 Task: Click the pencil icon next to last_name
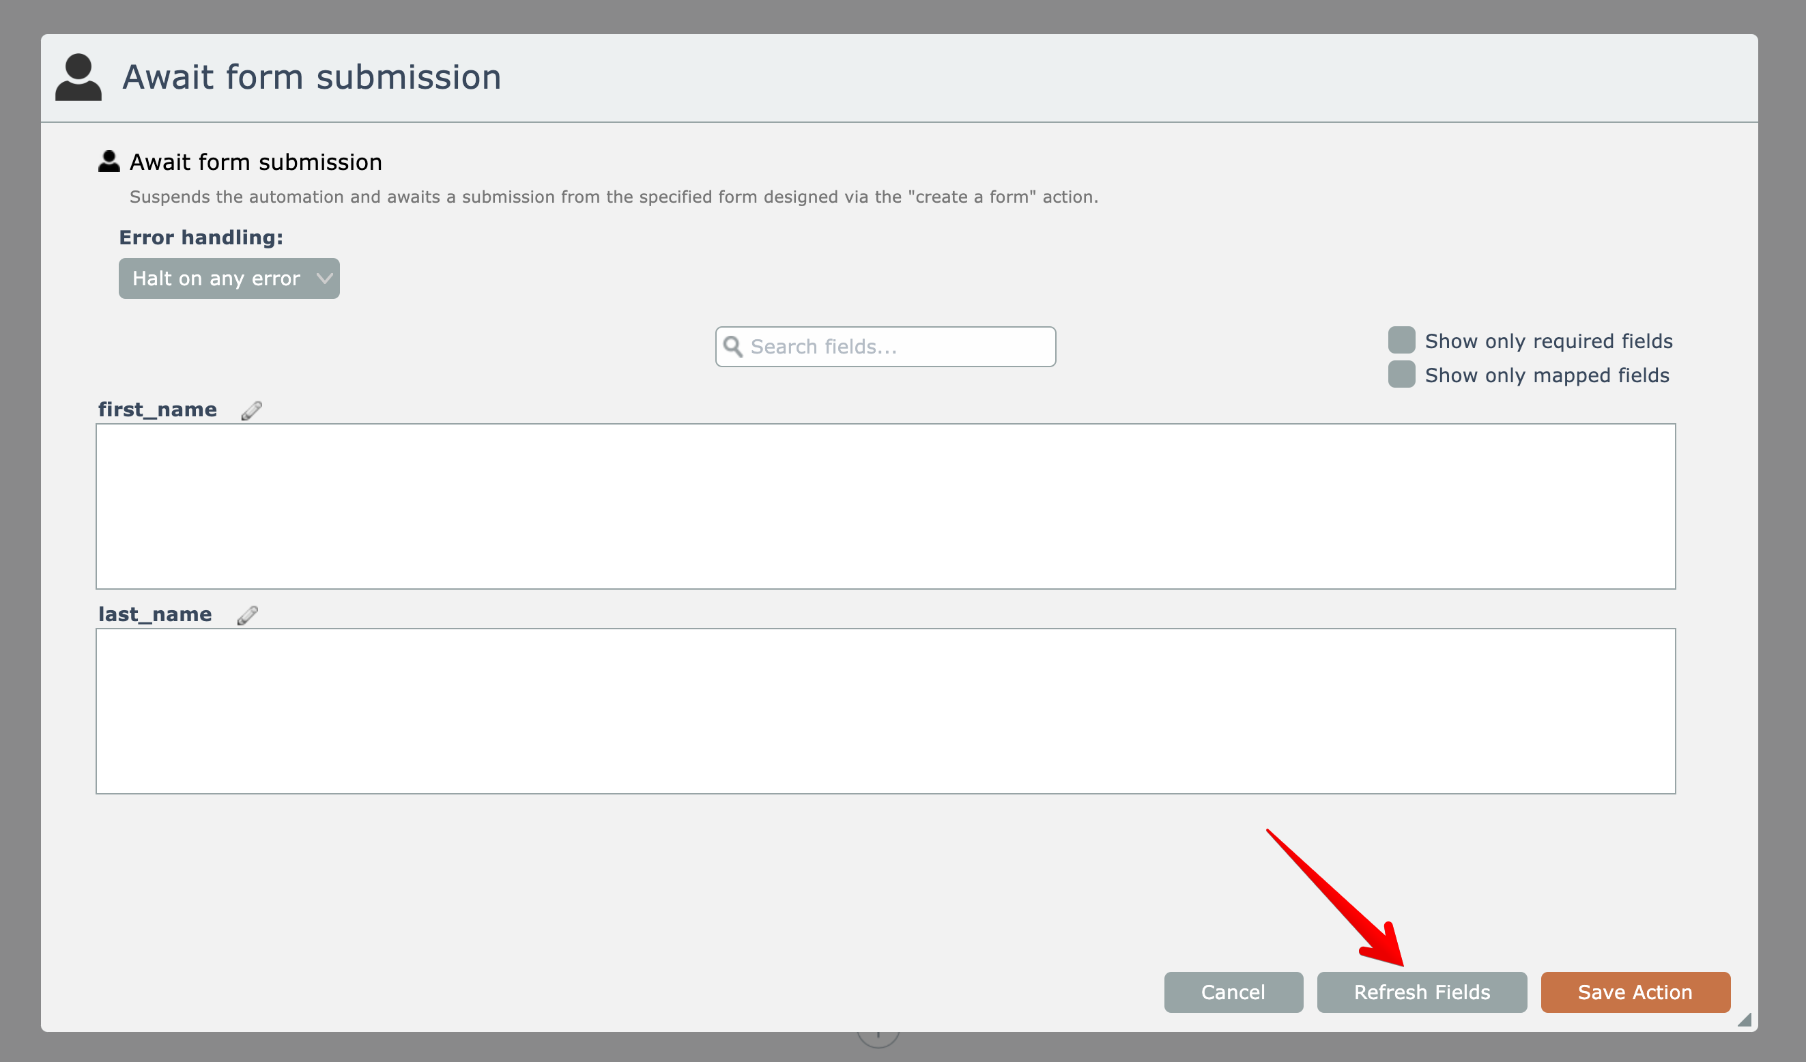coord(247,616)
